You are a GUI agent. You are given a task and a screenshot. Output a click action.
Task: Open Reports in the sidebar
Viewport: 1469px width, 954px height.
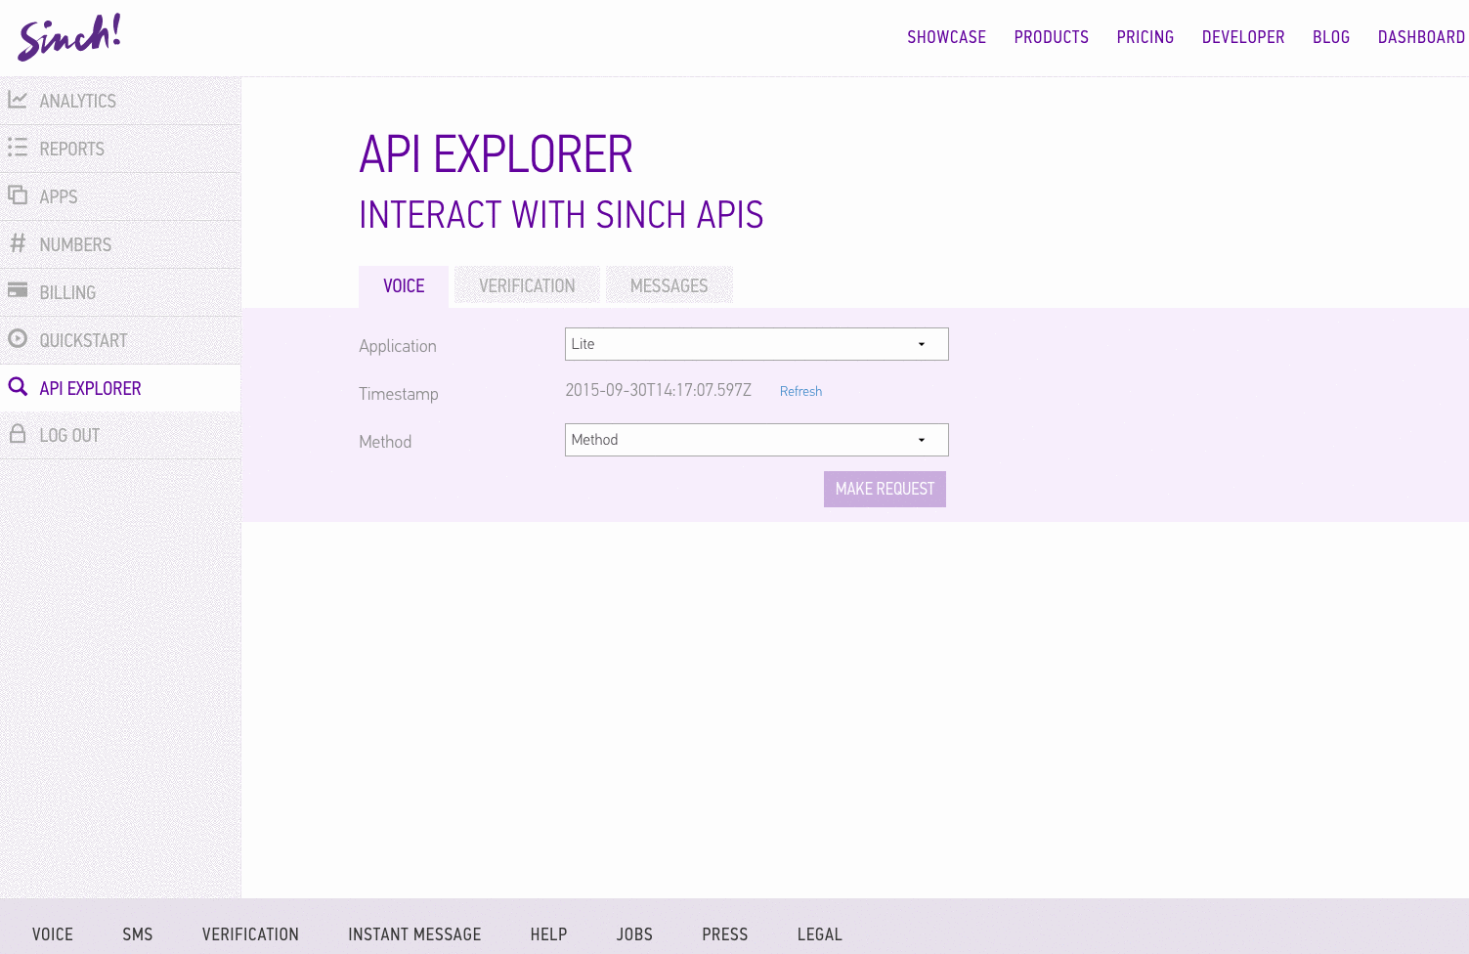(120, 149)
